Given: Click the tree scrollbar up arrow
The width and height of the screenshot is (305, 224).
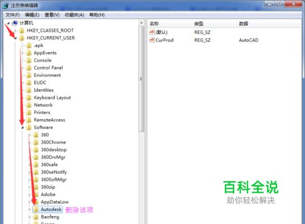Looking at the screenshot, I should click(142, 23).
